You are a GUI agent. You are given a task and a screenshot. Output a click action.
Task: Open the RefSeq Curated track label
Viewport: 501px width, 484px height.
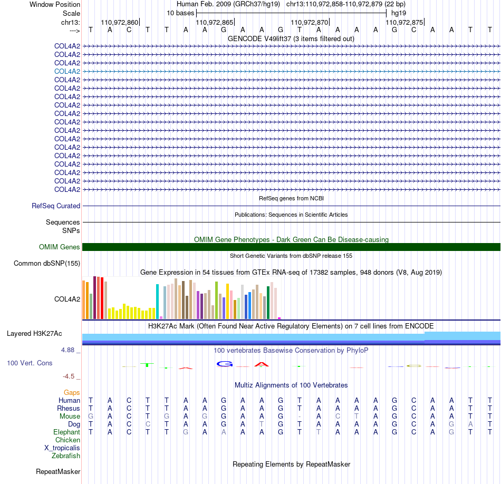point(55,206)
